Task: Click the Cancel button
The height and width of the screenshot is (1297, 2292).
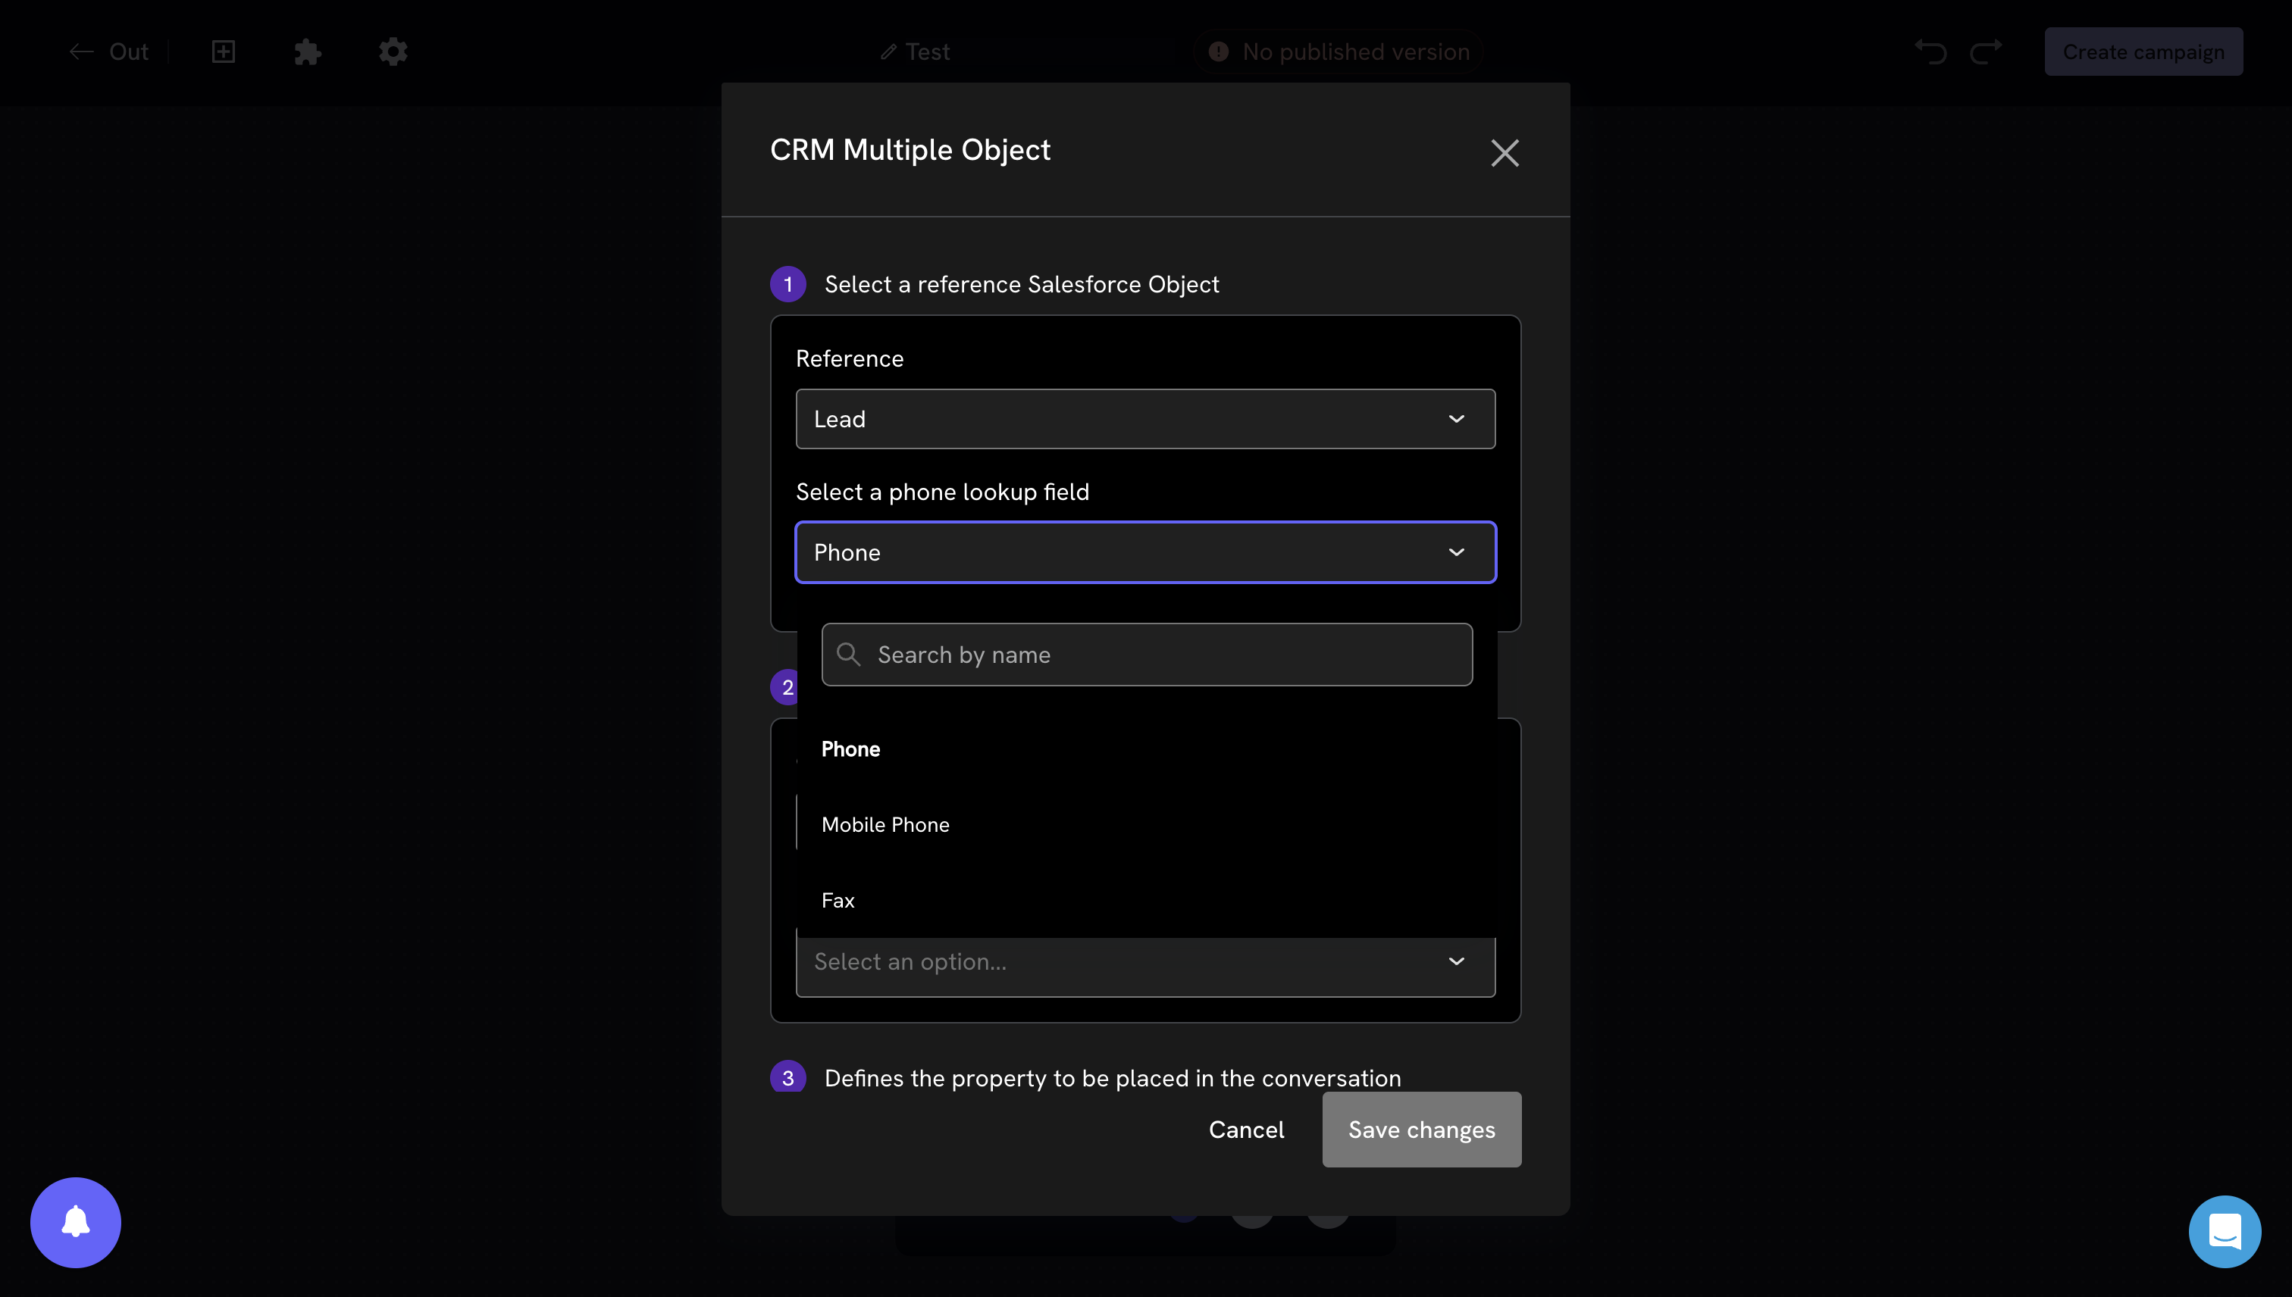Action: (1246, 1130)
